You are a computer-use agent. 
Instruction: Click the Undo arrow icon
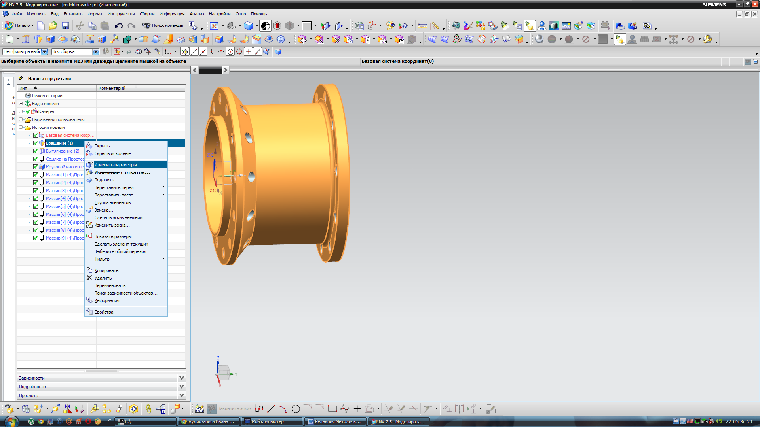[x=119, y=26]
